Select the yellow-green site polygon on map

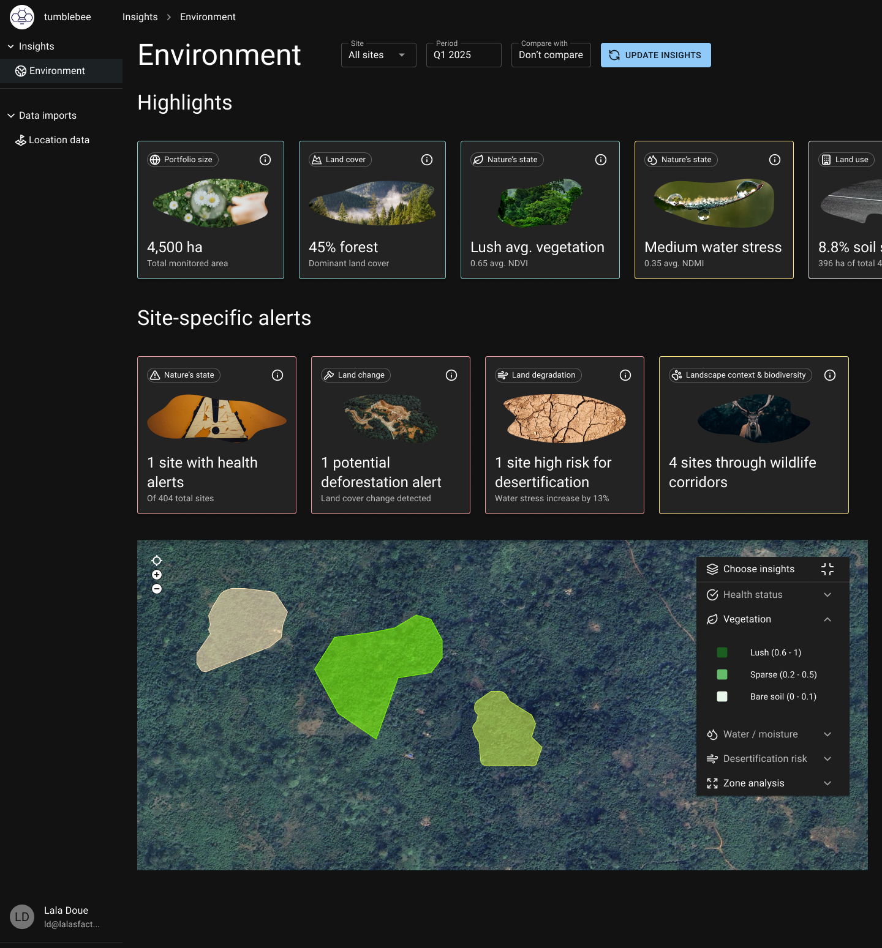507,731
